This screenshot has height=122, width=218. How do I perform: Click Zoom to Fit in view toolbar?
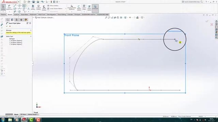(106, 18)
